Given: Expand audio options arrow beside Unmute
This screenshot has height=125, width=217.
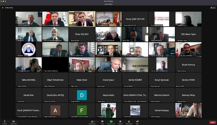Looking at the screenshot, I should point(8,121).
